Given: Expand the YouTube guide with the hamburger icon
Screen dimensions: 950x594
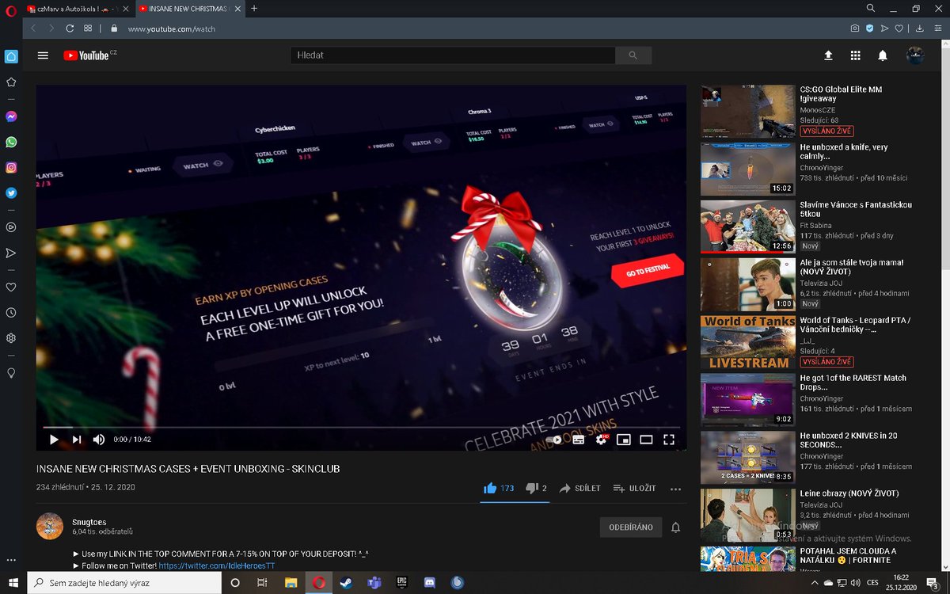Looking at the screenshot, I should [x=43, y=55].
